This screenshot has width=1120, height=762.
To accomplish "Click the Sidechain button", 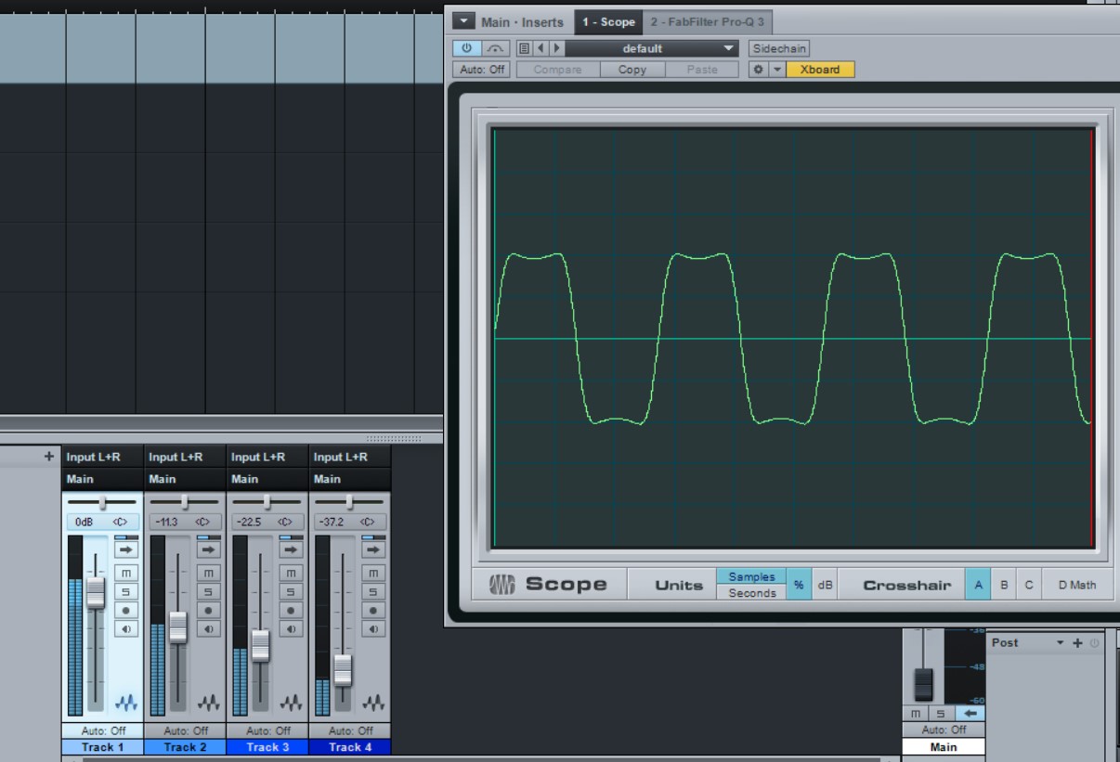I will (x=779, y=48).
